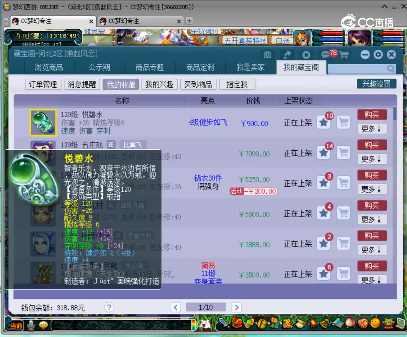Expand 更多 menu on ￥3888.00 row
Image resolution: width=407 pixels, height=337 pixels.
coord(372,250)
